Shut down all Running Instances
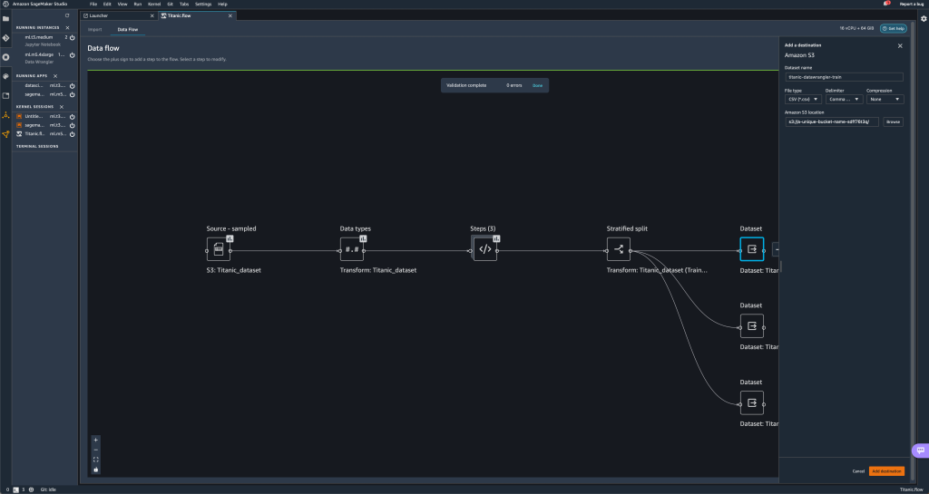Image resolution: width=929 pixels, height=494 pixels. pyautogui.click(x=67, y=28)
